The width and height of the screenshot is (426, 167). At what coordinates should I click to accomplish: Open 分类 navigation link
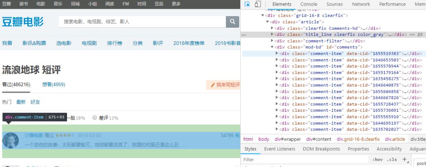click(x=138, y=43)
